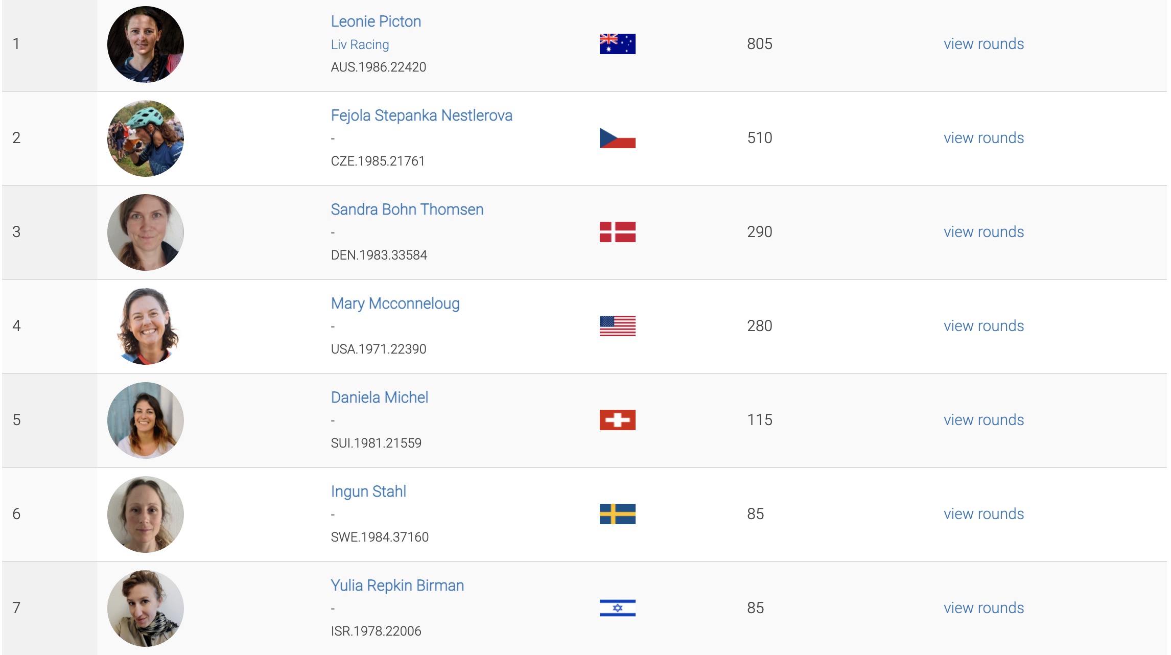Open Leonie Picton's profile photo
1171x655 pixels.
pyautogui.click(x=146, y=44)
